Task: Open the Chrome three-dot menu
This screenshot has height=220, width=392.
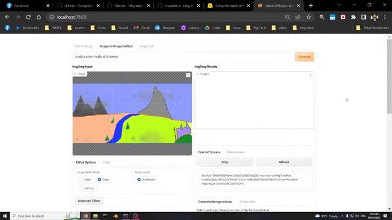Action: tap(385, 17)
